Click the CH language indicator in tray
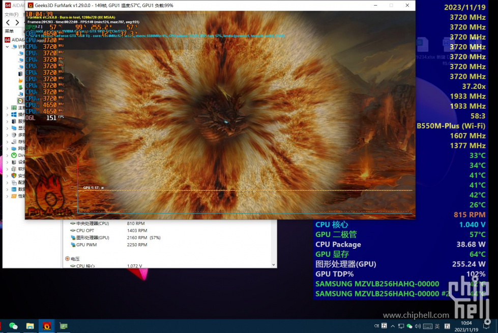Screen dimensions: 498x333 tap(376, 326)
